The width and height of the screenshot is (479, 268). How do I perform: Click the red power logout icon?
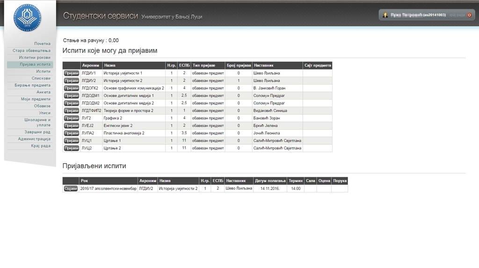point(469,15)
